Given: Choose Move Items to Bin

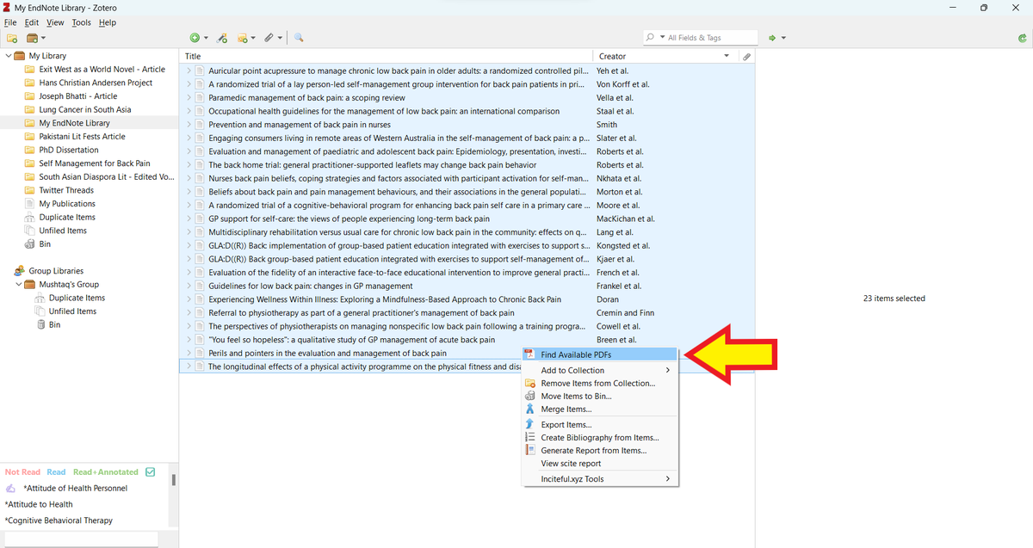Looking at the screenshot, I should point(601,397).
